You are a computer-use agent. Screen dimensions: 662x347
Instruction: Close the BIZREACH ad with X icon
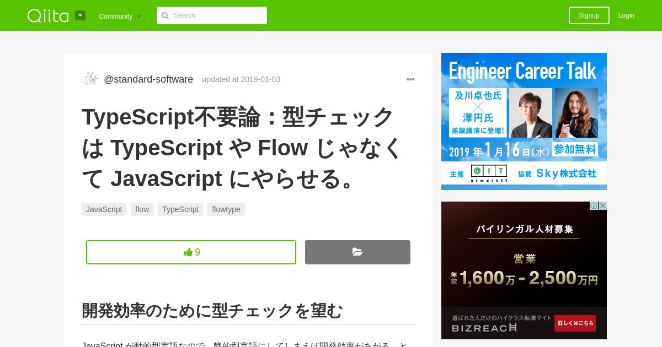coord(602,205)
